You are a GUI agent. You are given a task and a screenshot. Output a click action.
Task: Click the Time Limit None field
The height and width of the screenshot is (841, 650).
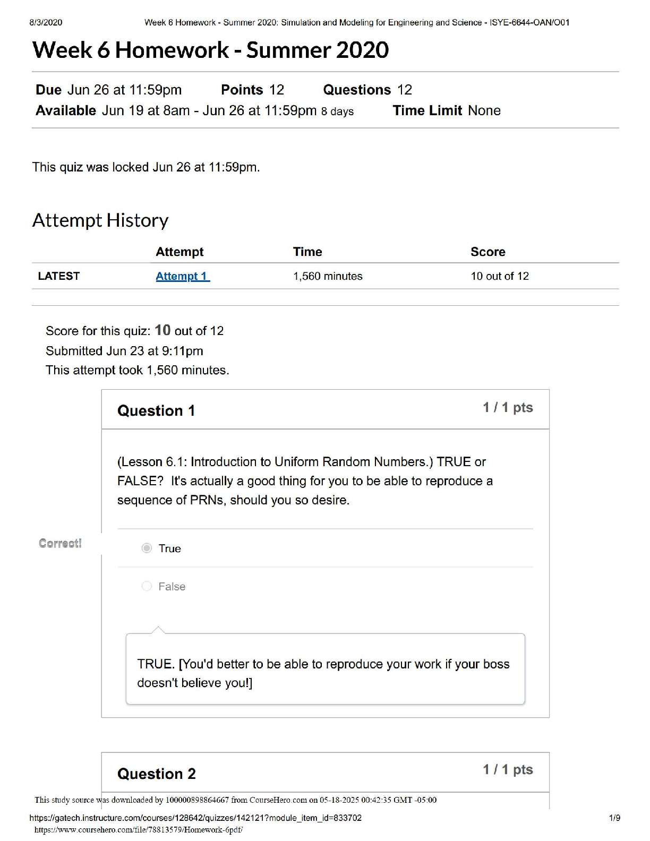coord(446,110)
